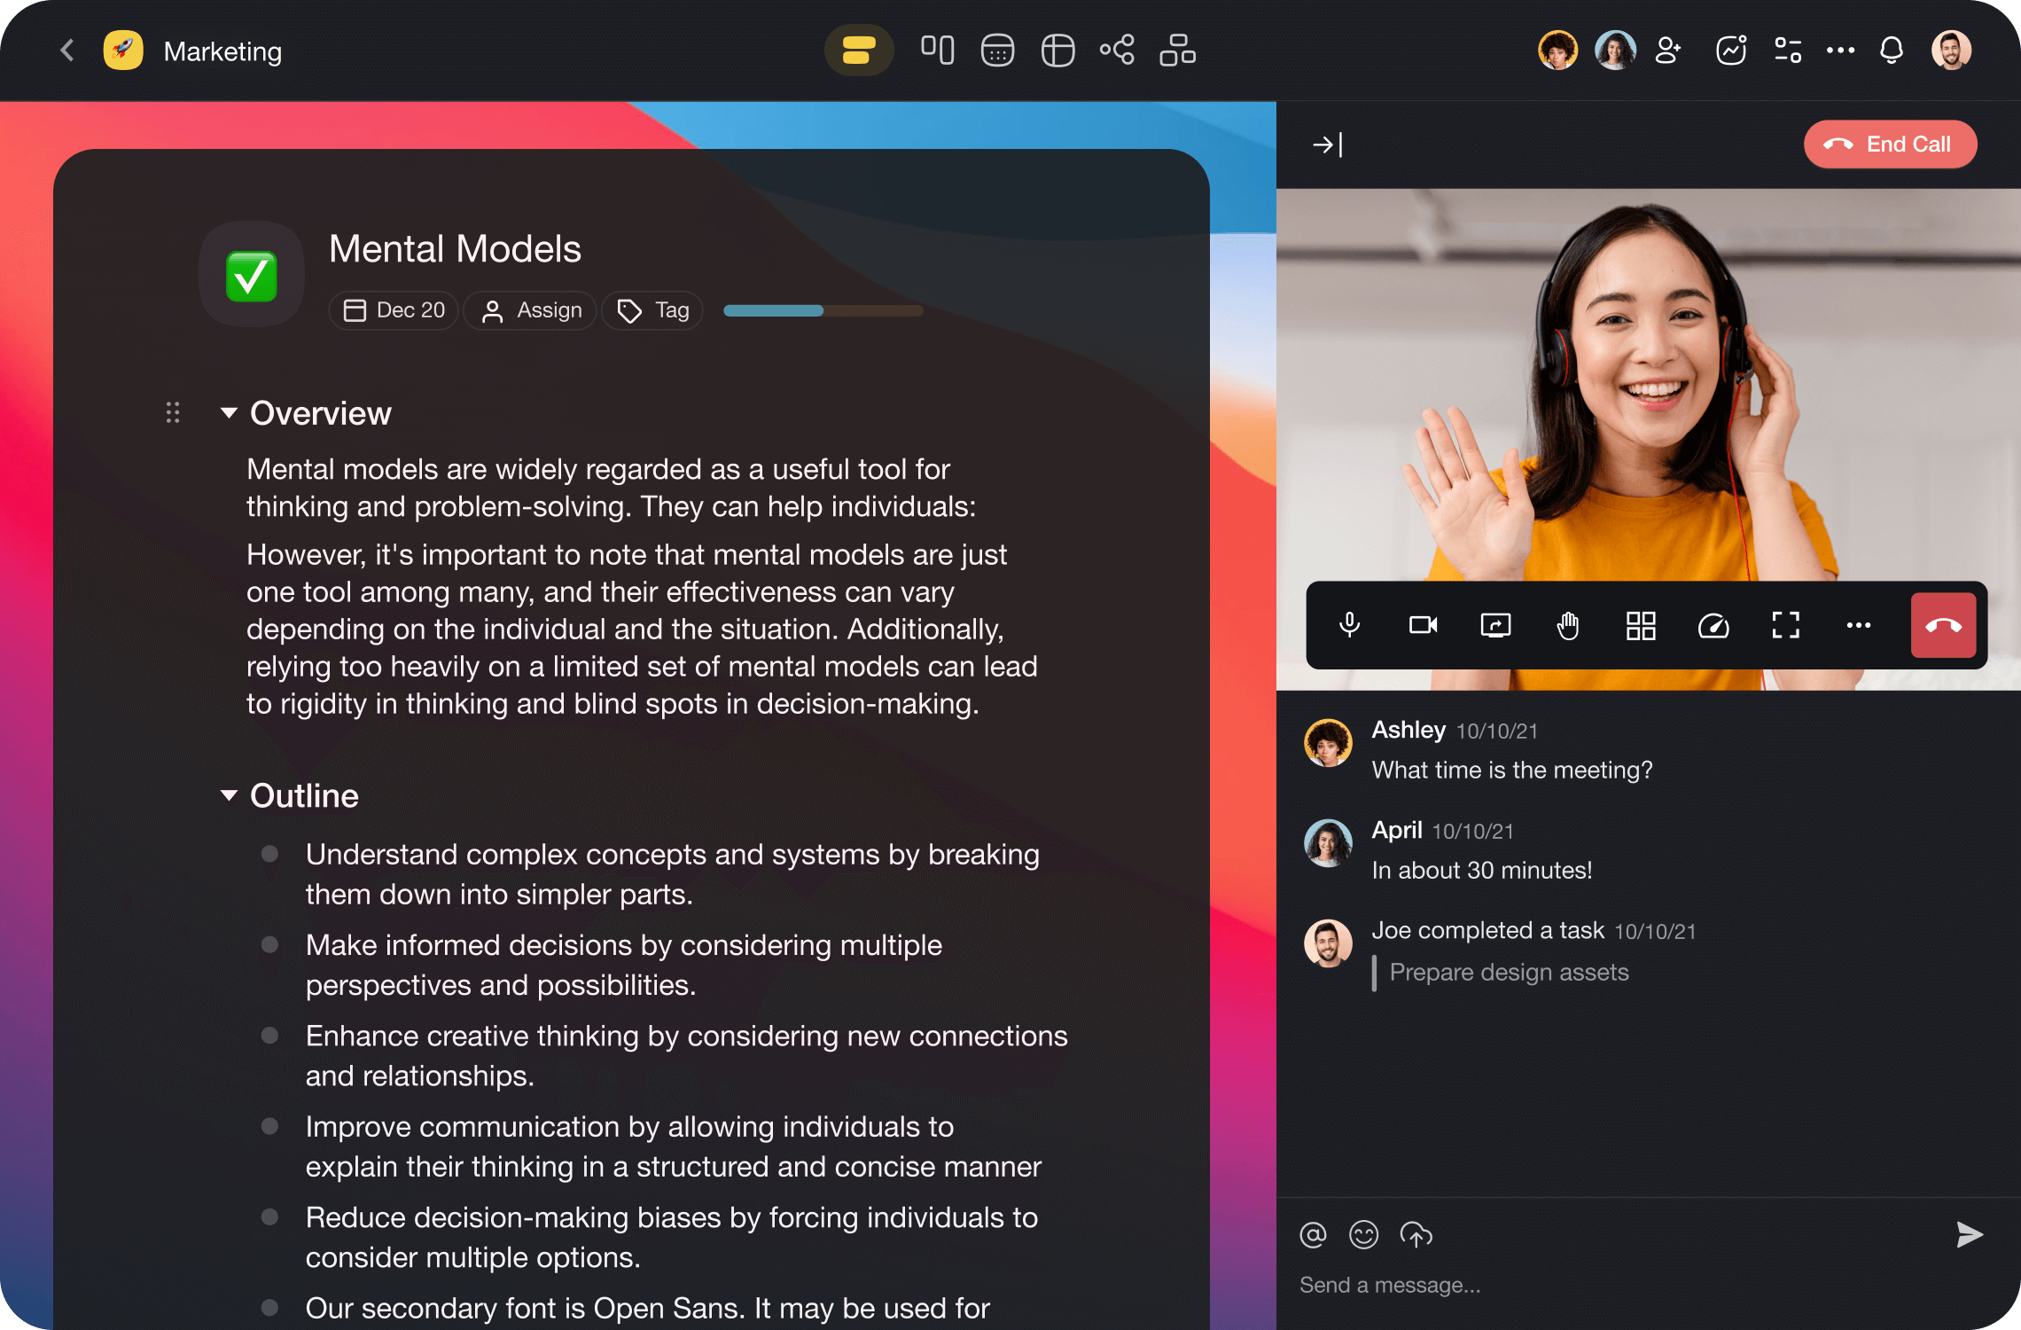Viewport: 2021px width, 1330px height.
Task: Collapse the Overview section
Action: click(x=229, y=412)
